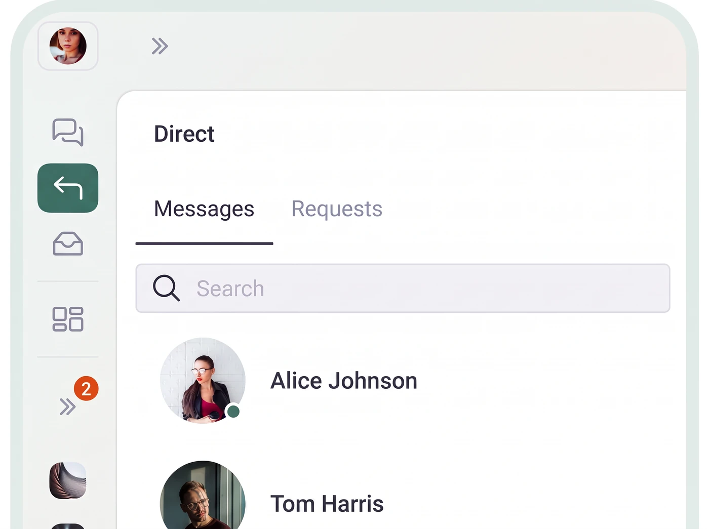Open the Tom Harris conversation name
This screenshot has width=709, height=529.
(x=327, y=504)
